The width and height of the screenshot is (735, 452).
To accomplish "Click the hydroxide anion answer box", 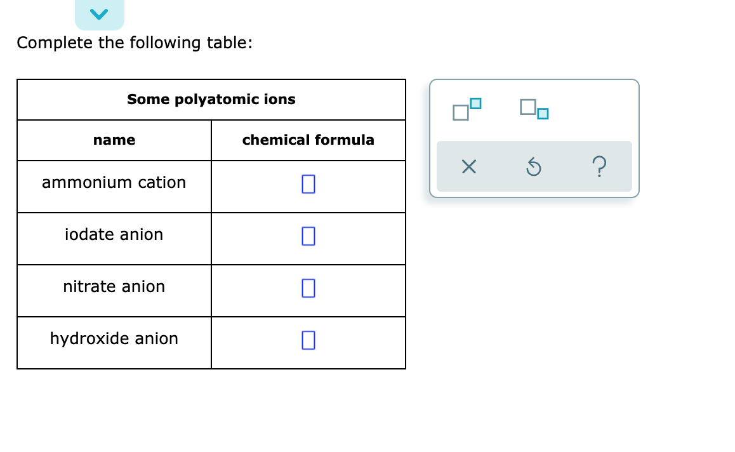I will pyautogui.click(x=308, y=340).
